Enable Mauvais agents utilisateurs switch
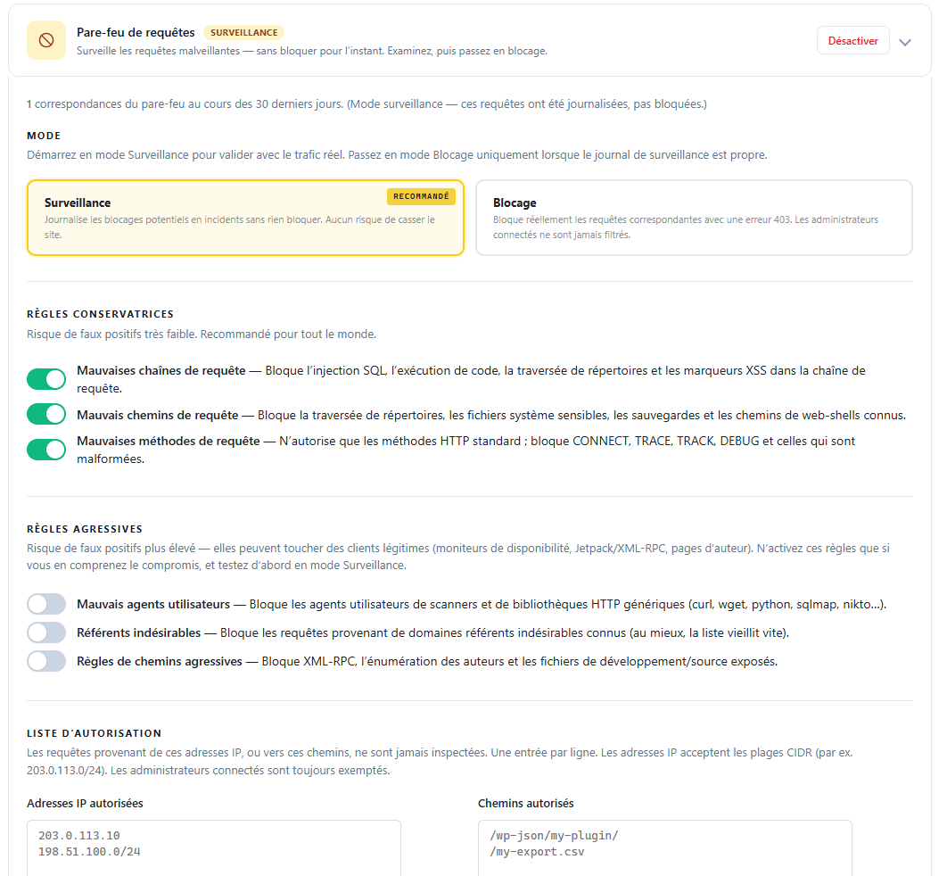Image resolution: width=947 pixels, height=876 pixels. 46,604
